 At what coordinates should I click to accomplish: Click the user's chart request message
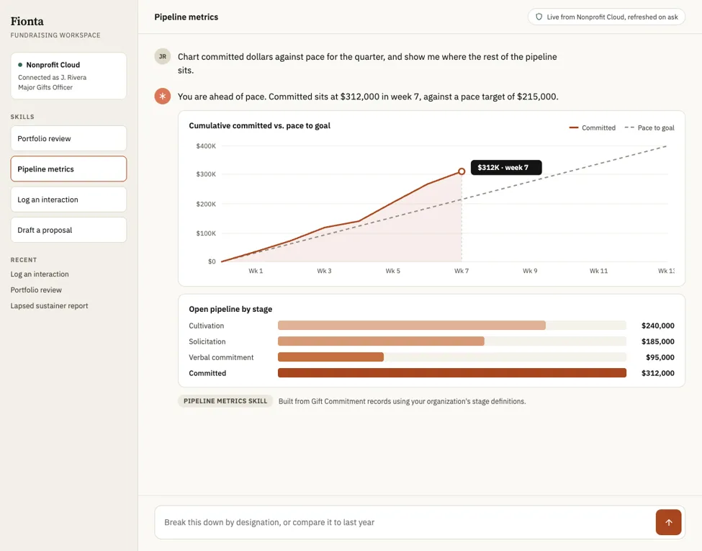367,63
